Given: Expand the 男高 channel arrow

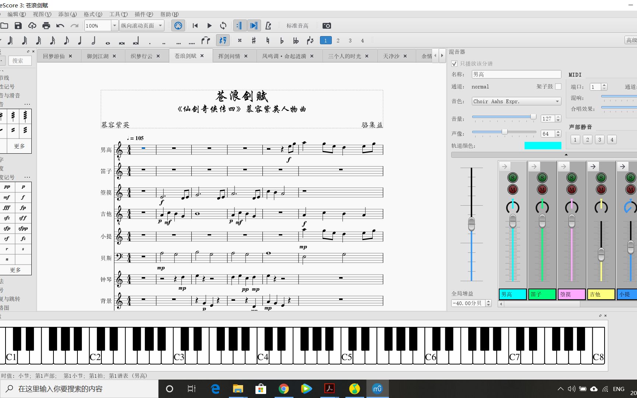Looking at the screenshot, I should [504, 167].
